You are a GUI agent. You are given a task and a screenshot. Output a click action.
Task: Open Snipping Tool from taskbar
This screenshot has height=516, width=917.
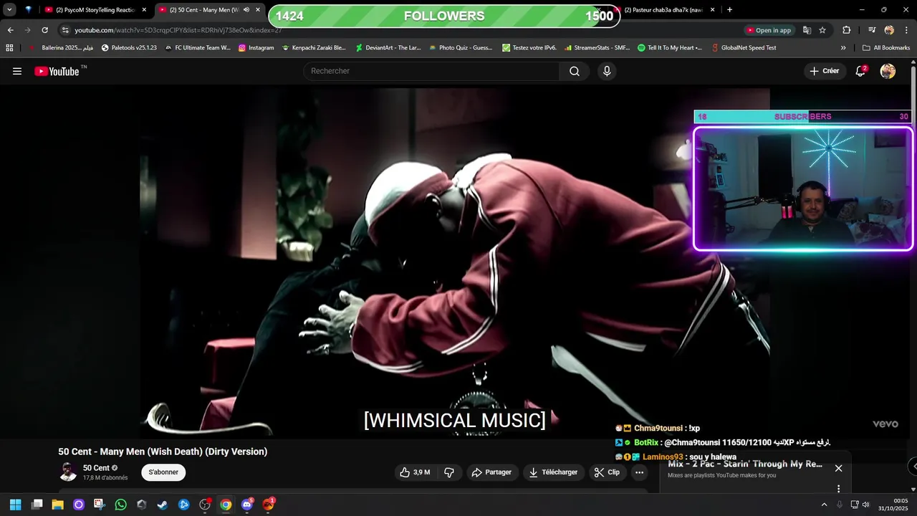pyautogui.click(x=100, y=505)
